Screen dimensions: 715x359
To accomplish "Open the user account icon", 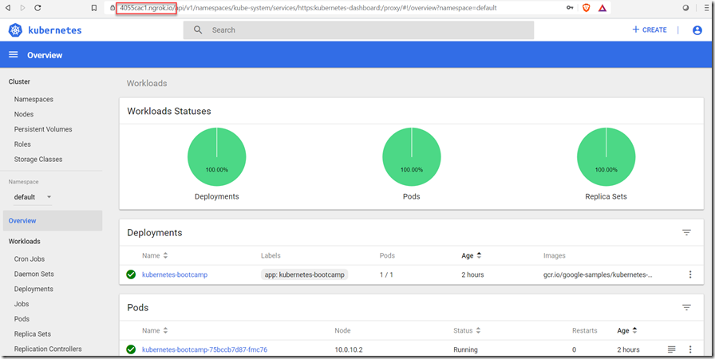I will (697, 30).
